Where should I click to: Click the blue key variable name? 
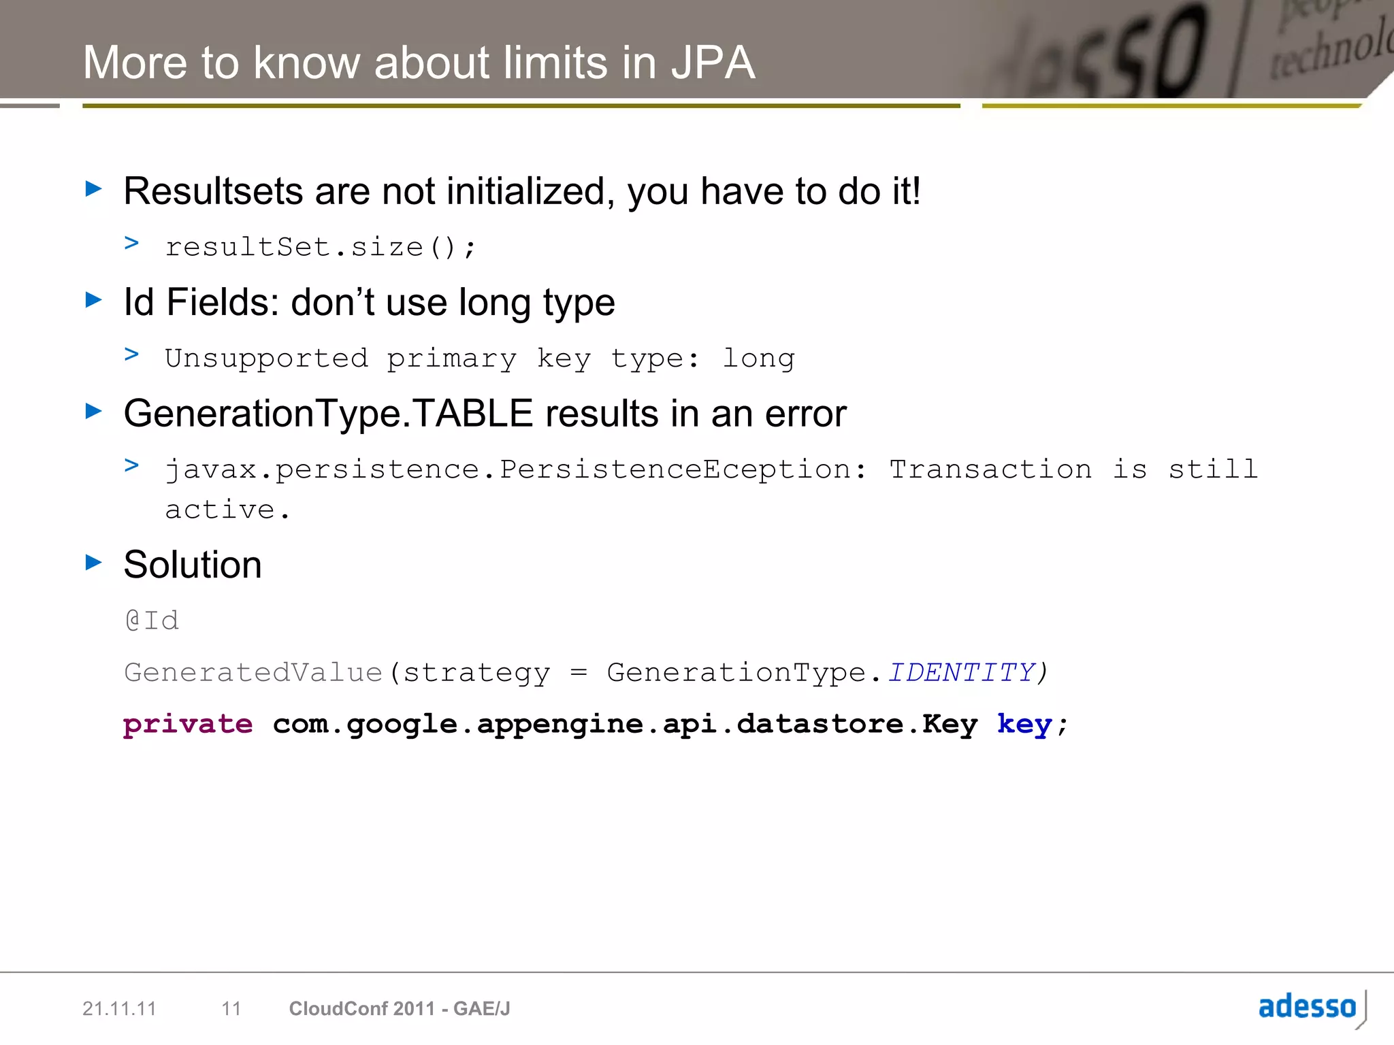coord(1024,724)
